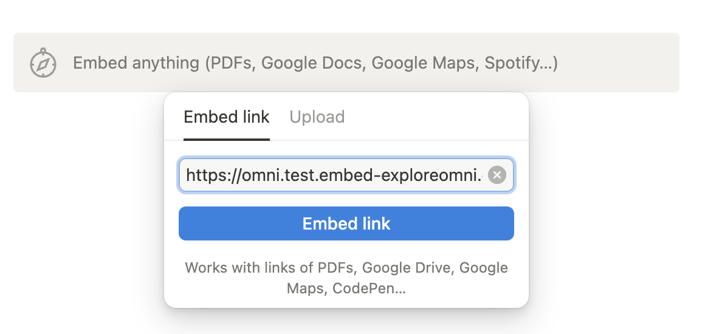The image size is (722, 334).
Task: Focus the embed URL input field
Action: 334,176
